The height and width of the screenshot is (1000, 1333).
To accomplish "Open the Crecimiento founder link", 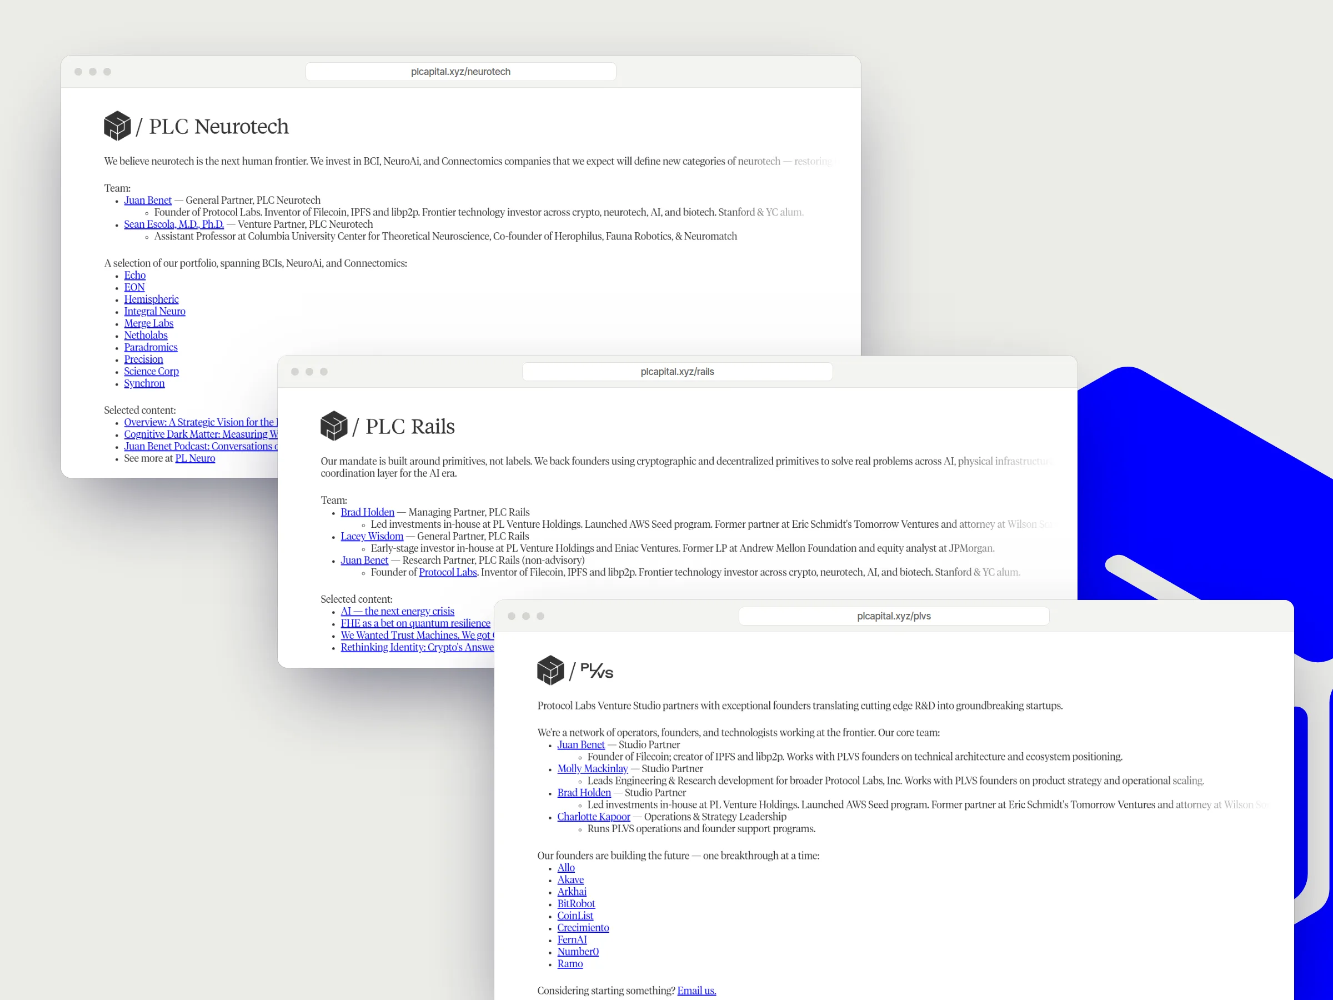I will point(583,928).
